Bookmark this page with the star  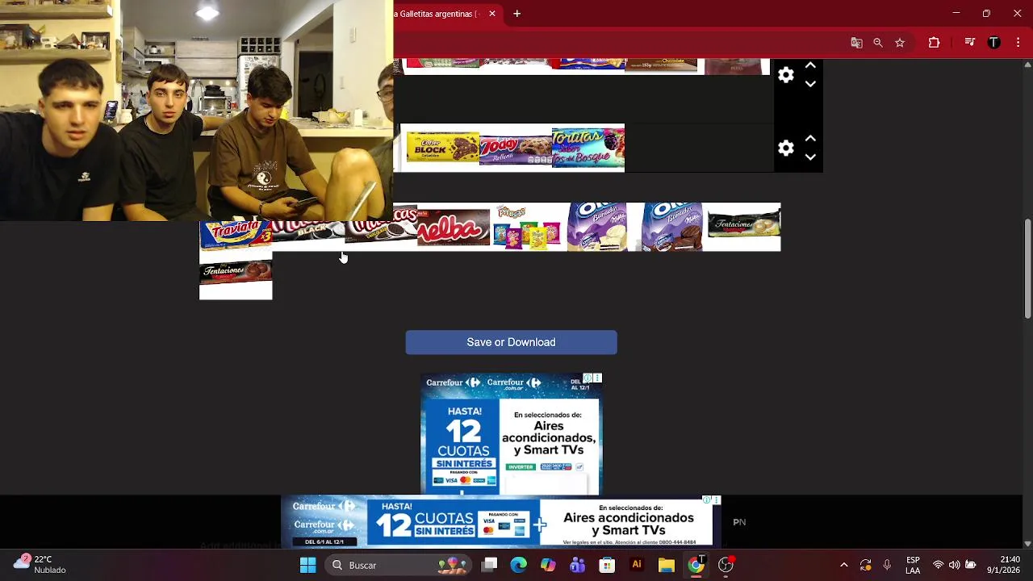[x=900, y=43]
